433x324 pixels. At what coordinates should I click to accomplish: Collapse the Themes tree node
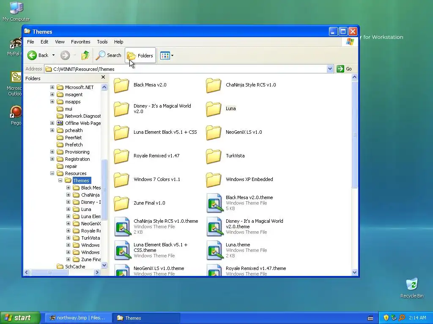point(60,180)
